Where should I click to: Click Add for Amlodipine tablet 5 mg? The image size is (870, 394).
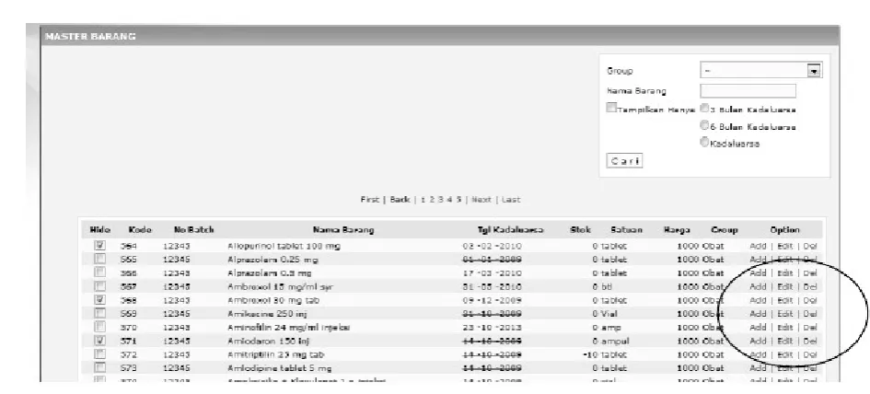coord(758,368)
